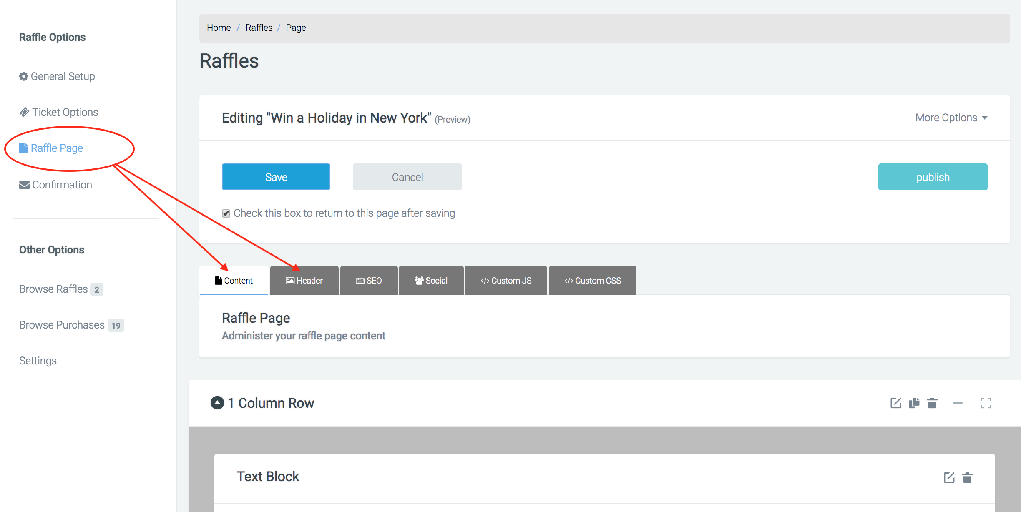The height and width of the screenshot is (512, 1021).
Task: Delete the 1 Column Row with trash icon
Action: click(x=932, y=403)
